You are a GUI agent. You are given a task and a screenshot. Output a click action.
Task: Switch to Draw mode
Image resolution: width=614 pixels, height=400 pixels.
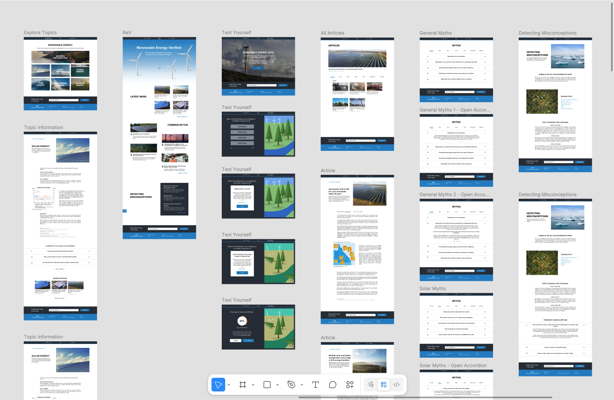(x=371, y=385)
